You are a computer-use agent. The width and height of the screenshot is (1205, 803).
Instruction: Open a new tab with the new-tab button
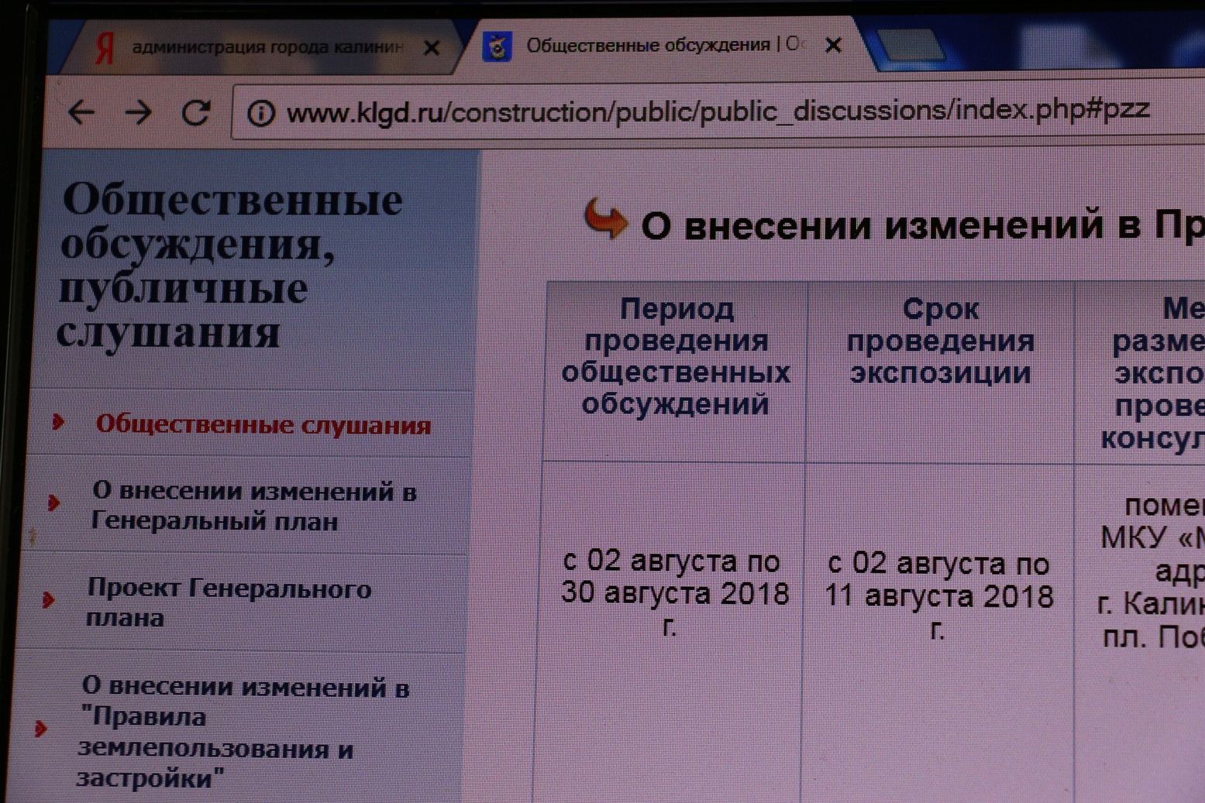(x=911, y=45)
